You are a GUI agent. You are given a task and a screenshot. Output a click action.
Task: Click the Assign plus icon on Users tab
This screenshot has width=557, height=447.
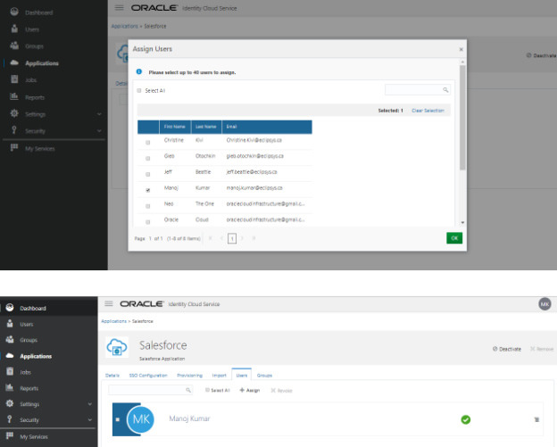click(x=242, y=390)
